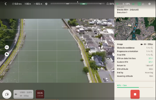Open camera settings 1/800 0.0EV panel
The image size is (156, 100).
coord(23,94)
